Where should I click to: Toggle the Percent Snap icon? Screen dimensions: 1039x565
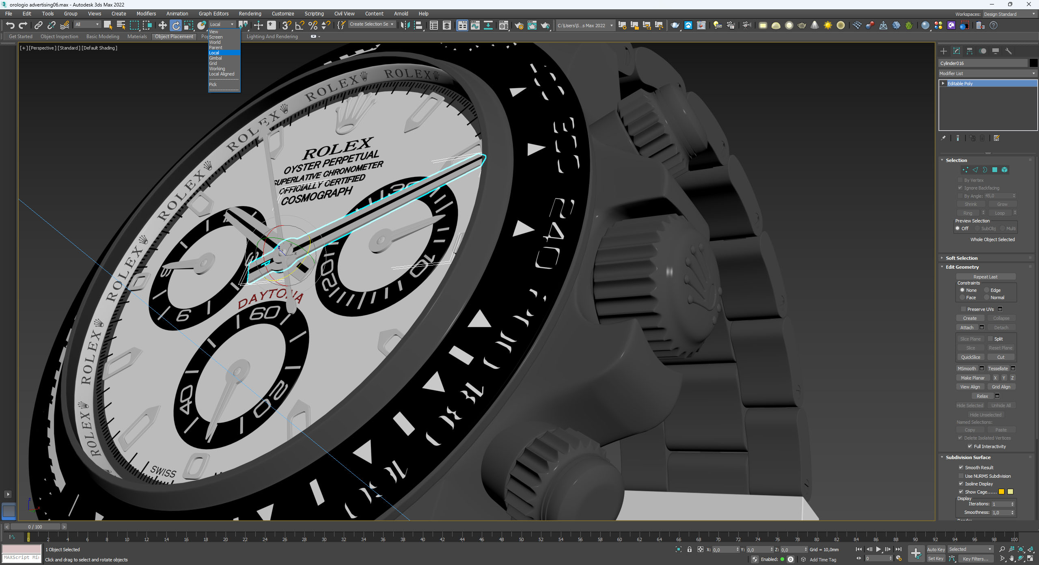tap(313, 25)
